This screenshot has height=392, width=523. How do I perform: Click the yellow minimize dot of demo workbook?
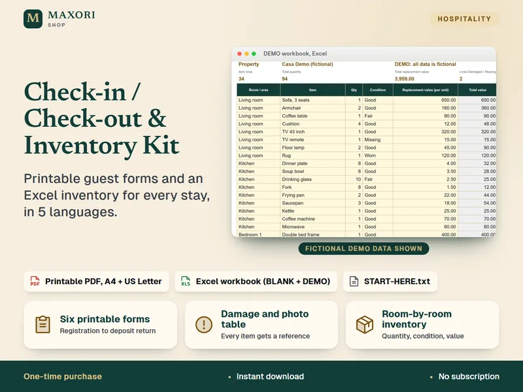pos(246,54)
